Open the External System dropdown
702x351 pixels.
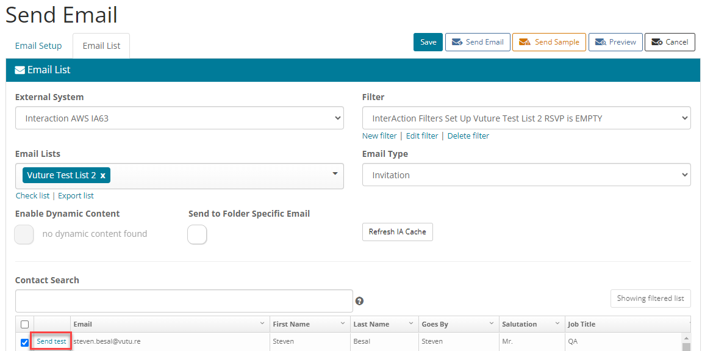point(179,118)
